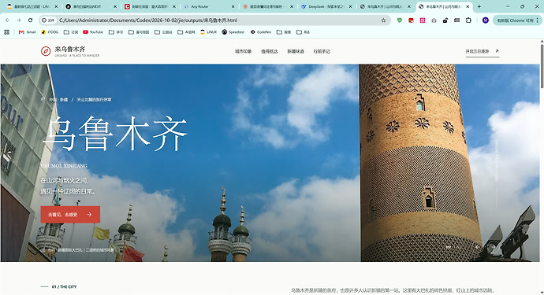Close the Any Router tab
The width and height of the screenshot is (544, 295).
click(x=233, y=6)
